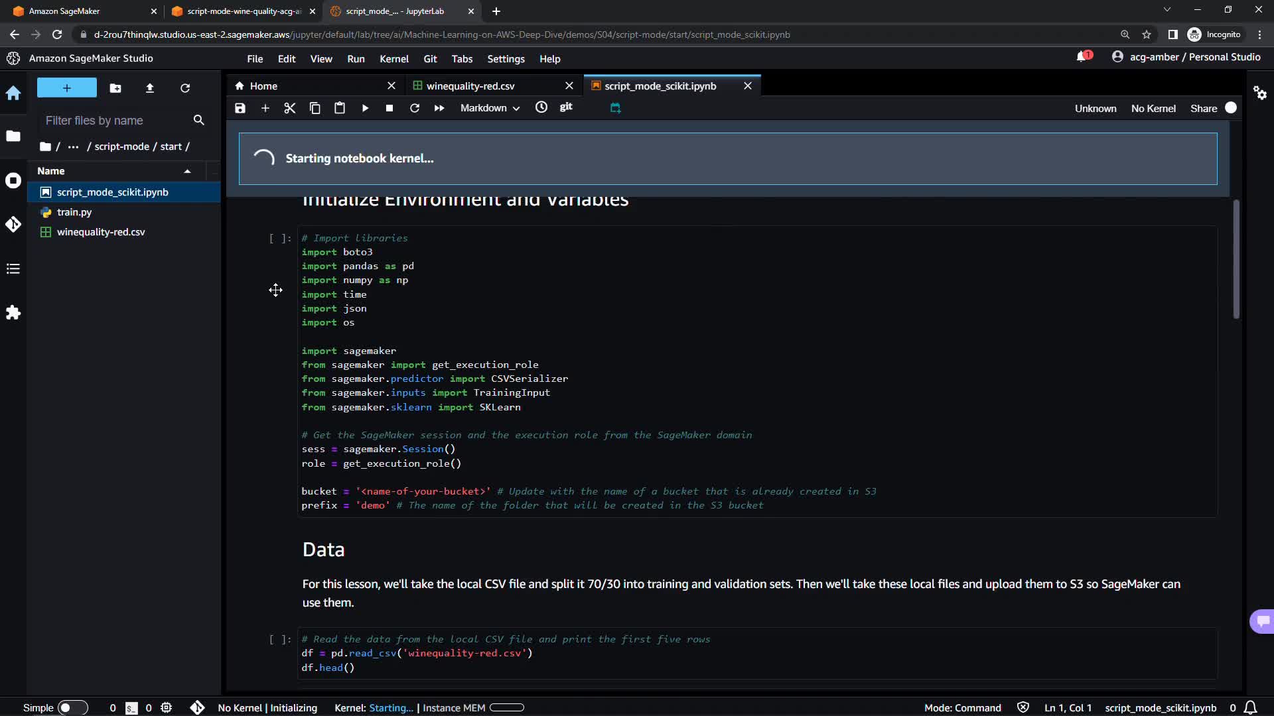Expand the collapsed path ellipsis in breadcrumbs
Viewport: 1274px width, 716px height.
pos(73,147)
